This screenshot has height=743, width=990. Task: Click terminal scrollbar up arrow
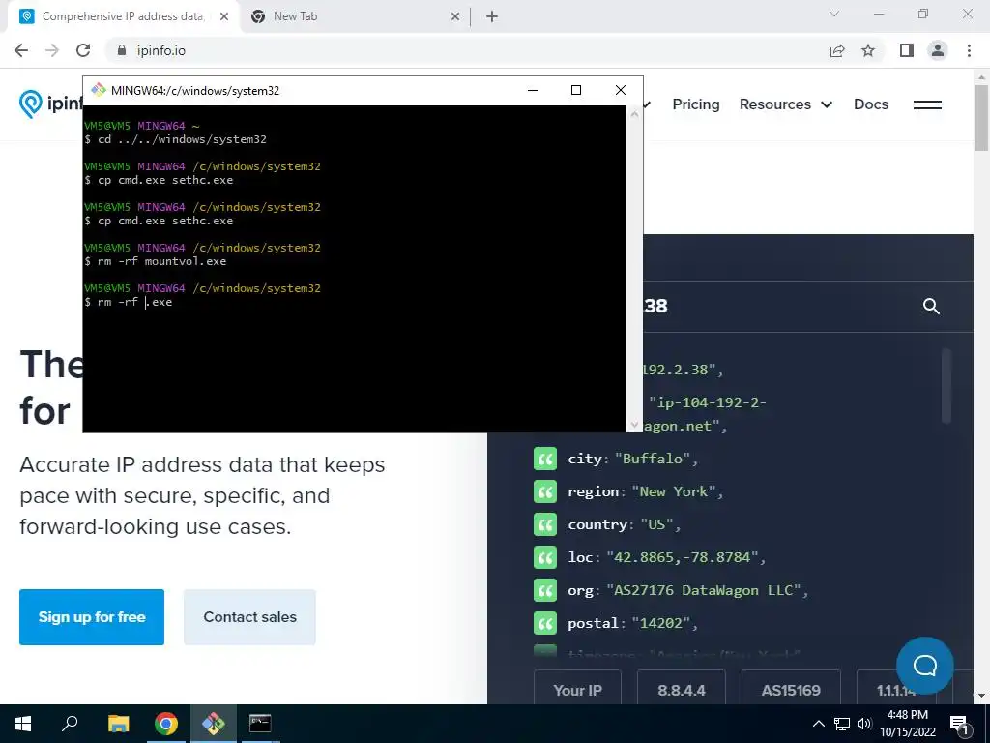pos(634,114)
